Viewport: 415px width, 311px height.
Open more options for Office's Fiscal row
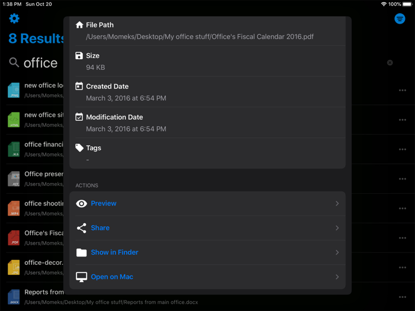coord(403,238)
